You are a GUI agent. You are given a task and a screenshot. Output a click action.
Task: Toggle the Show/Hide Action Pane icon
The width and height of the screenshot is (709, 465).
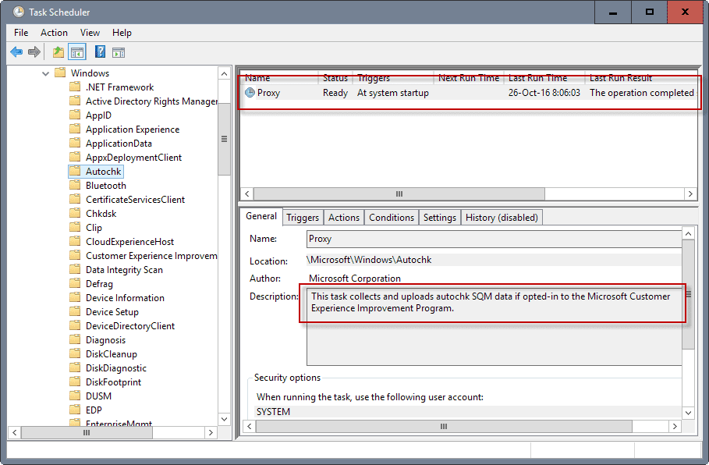[119, 52]
